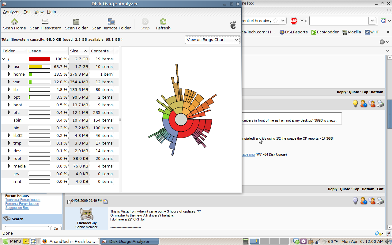
Task: Collapse the root / folder
Action: tap(4, 59)
